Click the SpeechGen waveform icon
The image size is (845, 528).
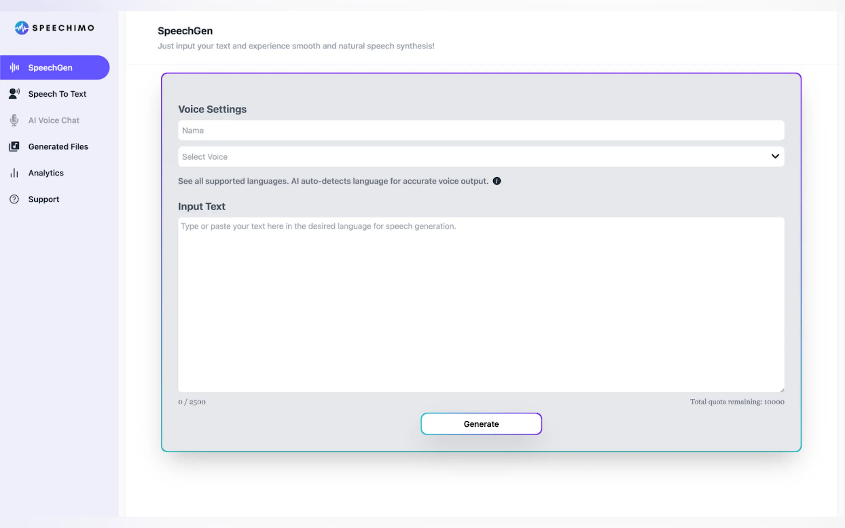[14, 67]
